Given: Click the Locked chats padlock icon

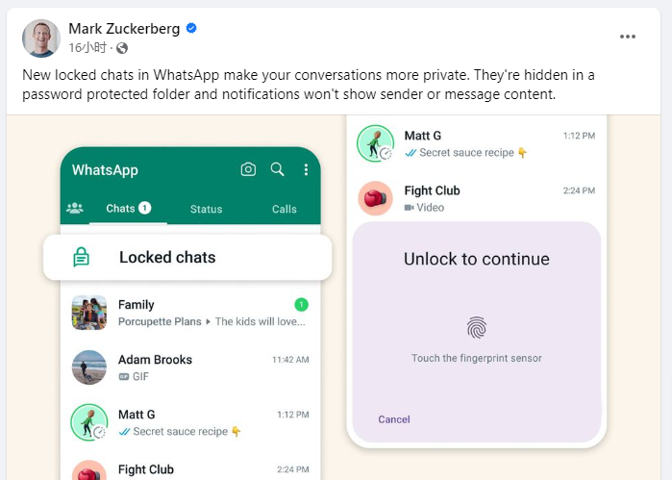Looking at the screenshot, I should 81,258.
